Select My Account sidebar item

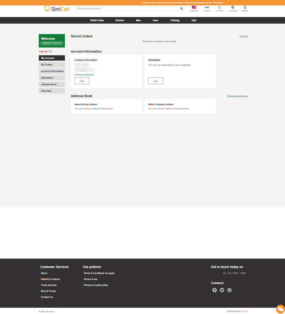point(52,58)
